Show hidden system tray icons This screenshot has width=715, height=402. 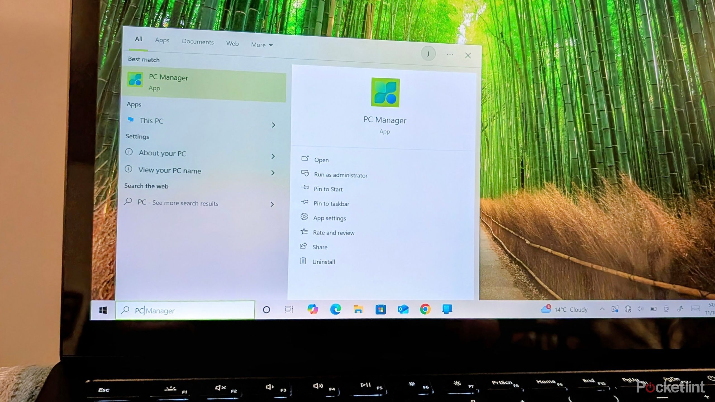[602, 309]
